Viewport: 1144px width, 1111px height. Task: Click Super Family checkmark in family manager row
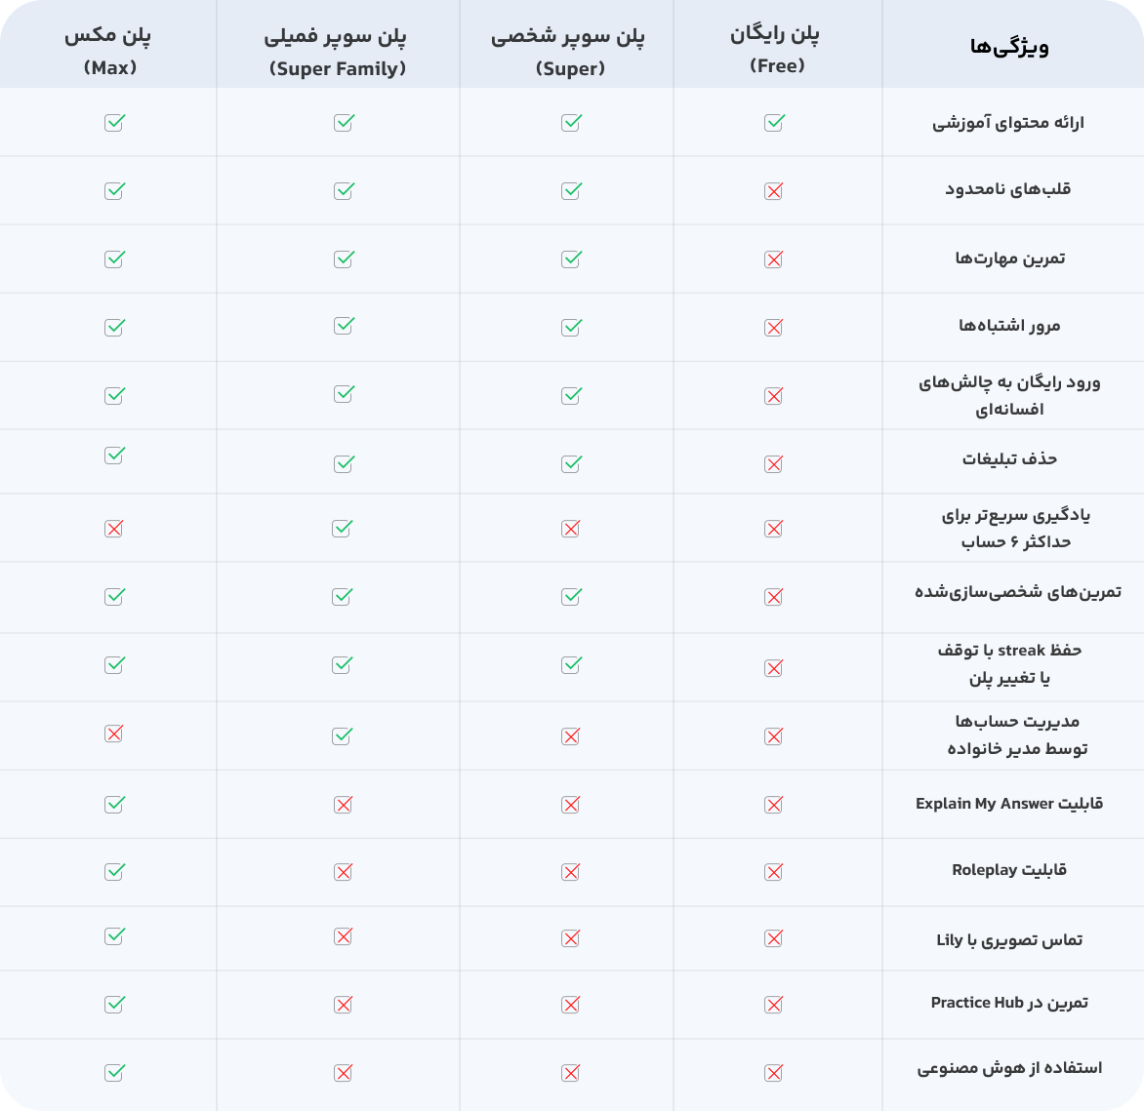click(x=343, y=736)
